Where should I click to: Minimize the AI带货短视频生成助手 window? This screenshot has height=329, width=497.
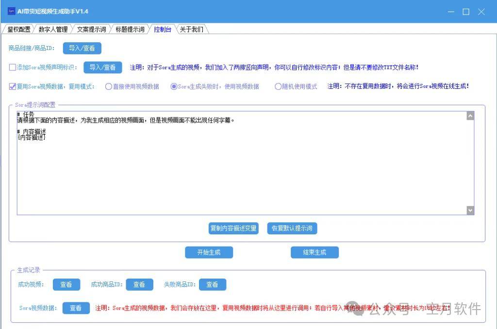click(x=451, y=12)
